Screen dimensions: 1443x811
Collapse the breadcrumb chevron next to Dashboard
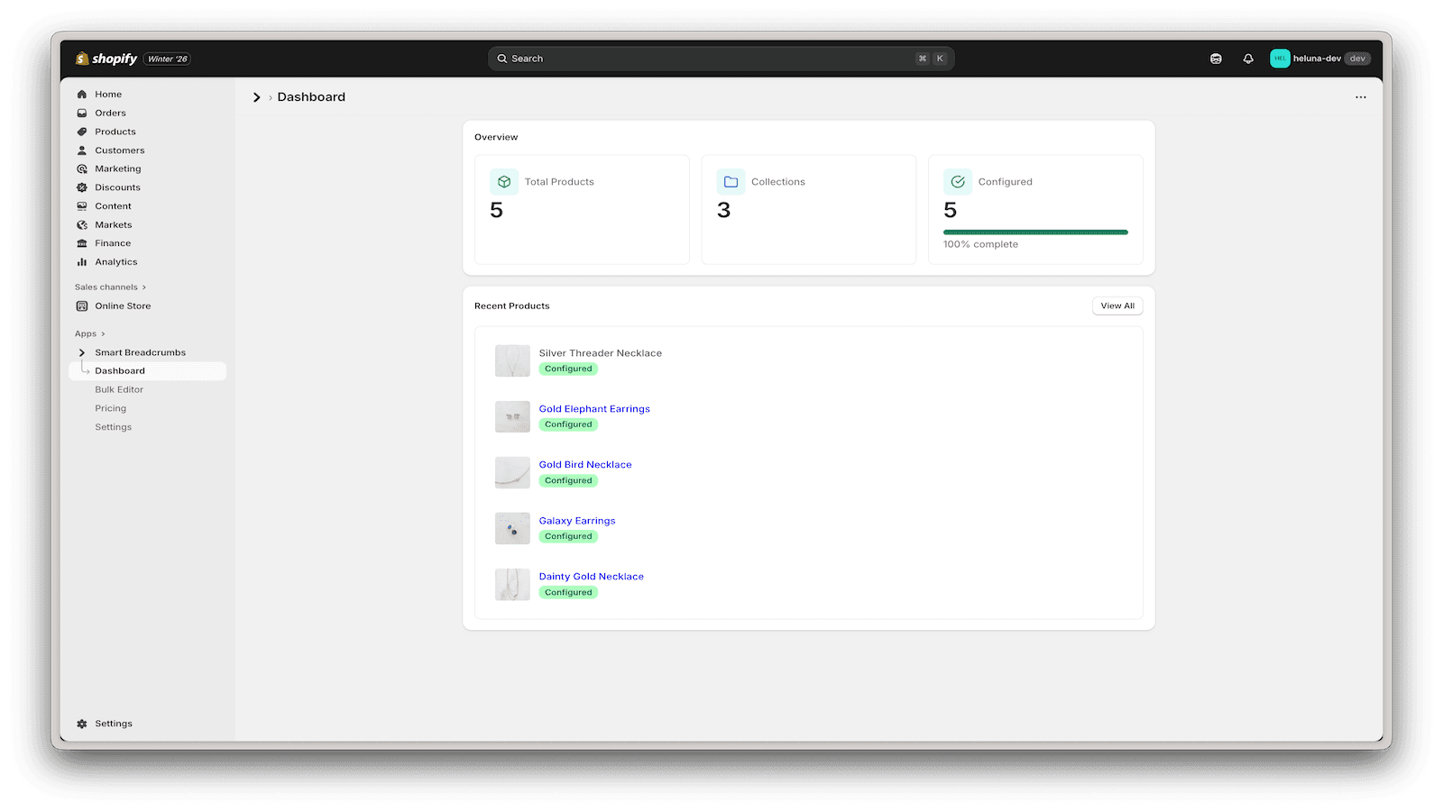257,97
